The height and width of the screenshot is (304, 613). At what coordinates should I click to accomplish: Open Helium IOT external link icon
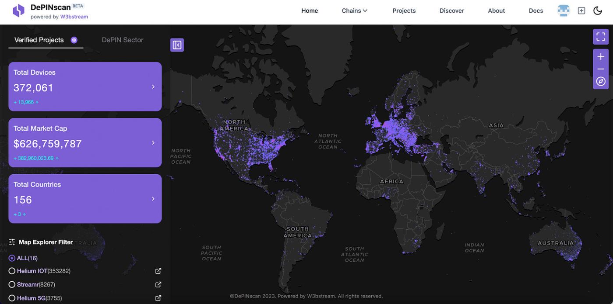[x=158, y=271]
